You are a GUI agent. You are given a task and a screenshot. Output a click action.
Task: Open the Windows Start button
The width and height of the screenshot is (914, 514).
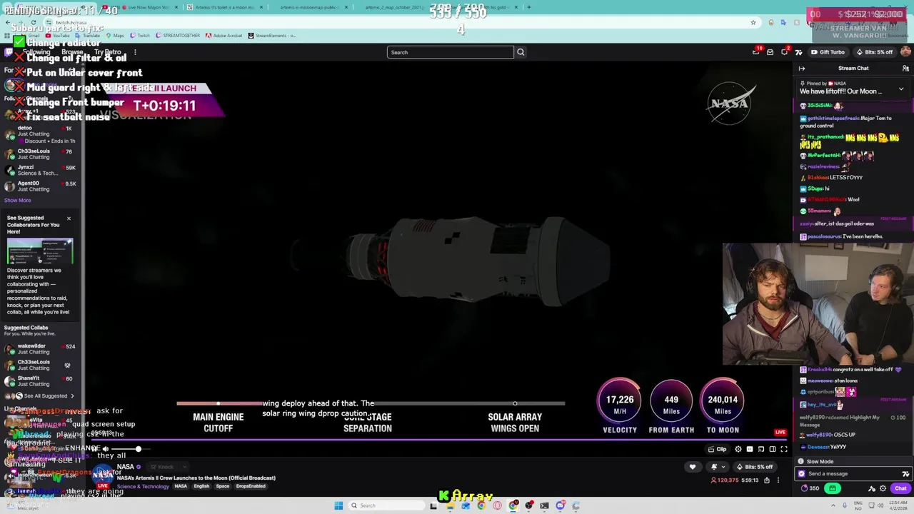pos(338,505)
